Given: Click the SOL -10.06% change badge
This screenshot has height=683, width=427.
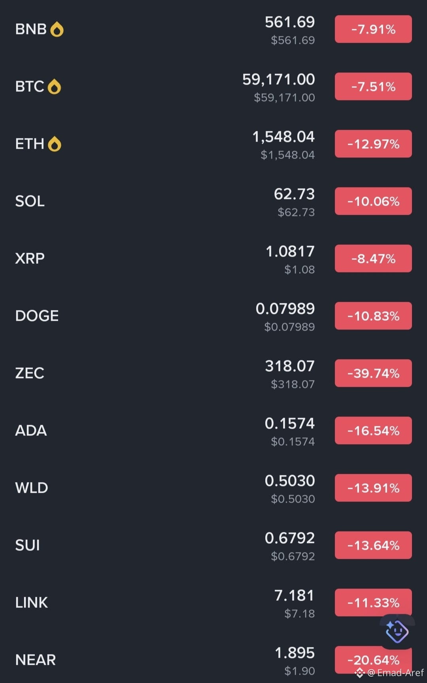Looking at the screenshot, I should coord(373,201).
